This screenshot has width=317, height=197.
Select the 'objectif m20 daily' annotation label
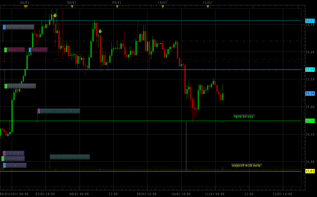point(246,166)
